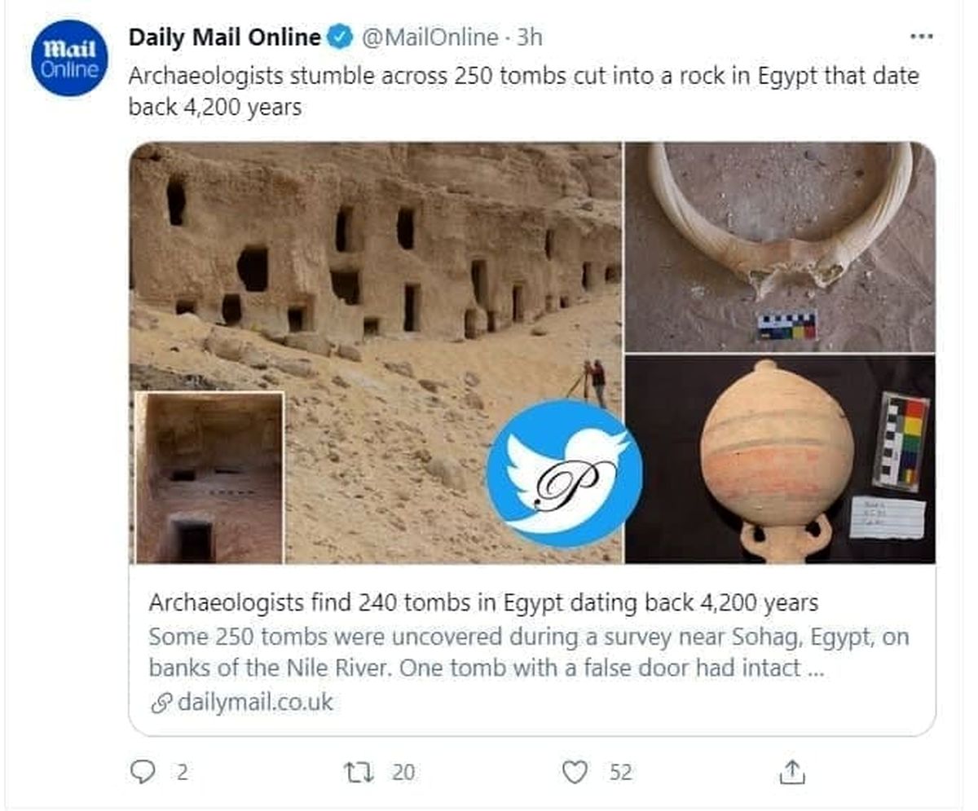The image size is (978, 811).
Task: Click the reply speech bubble icon
Action: click(x=142, y=771)
